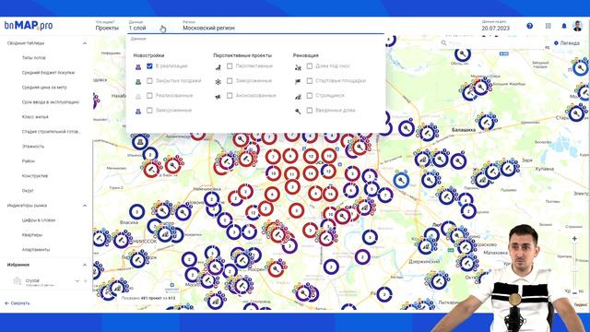
Task: Click the 'Введенные дома' key icon
Action: tap(298, 111)
